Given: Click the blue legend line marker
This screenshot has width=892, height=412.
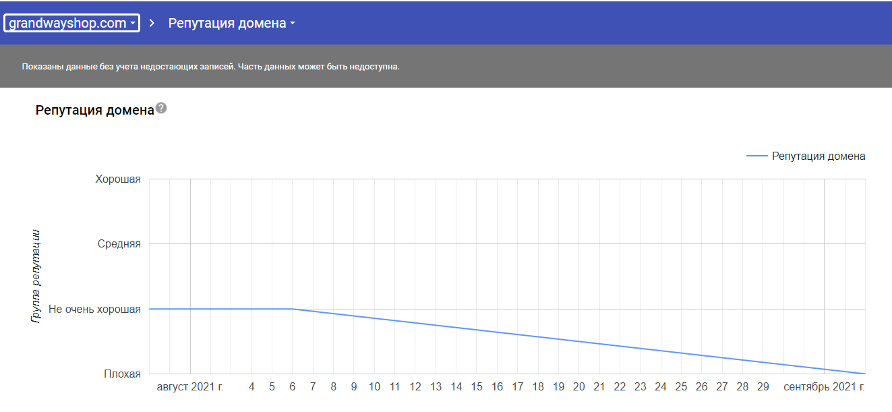Looking at the screenshot, I should [x=756, y=156].
